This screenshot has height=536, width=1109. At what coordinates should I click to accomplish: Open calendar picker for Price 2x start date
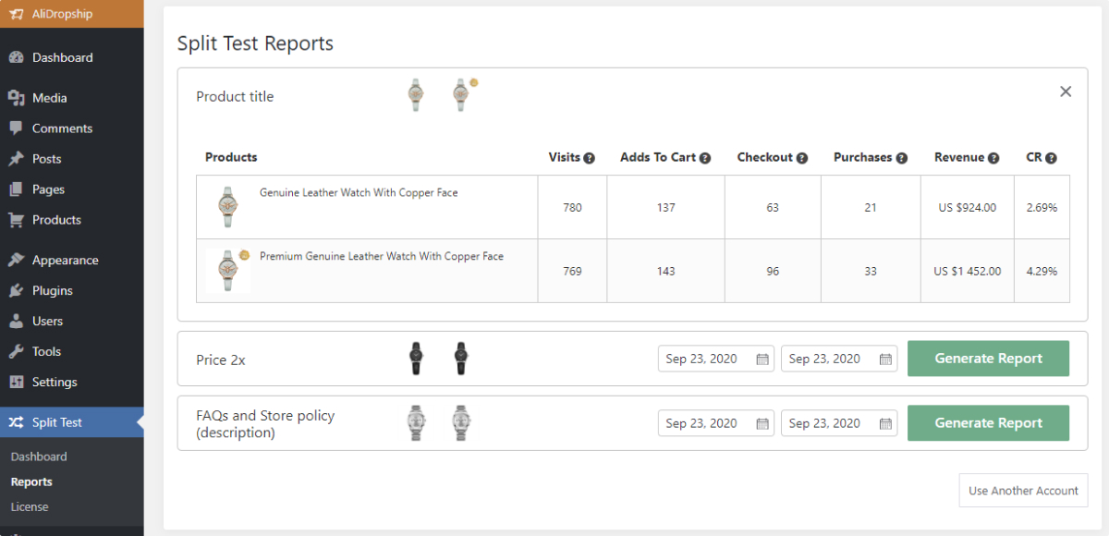tap(763, 359)
